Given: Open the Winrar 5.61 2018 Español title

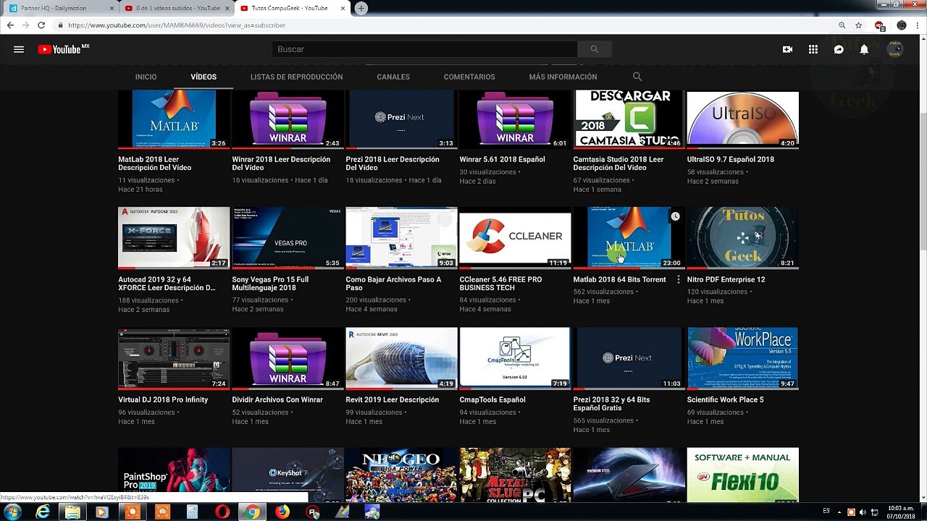Looking at the screenshot, I should tap(502, 159).
